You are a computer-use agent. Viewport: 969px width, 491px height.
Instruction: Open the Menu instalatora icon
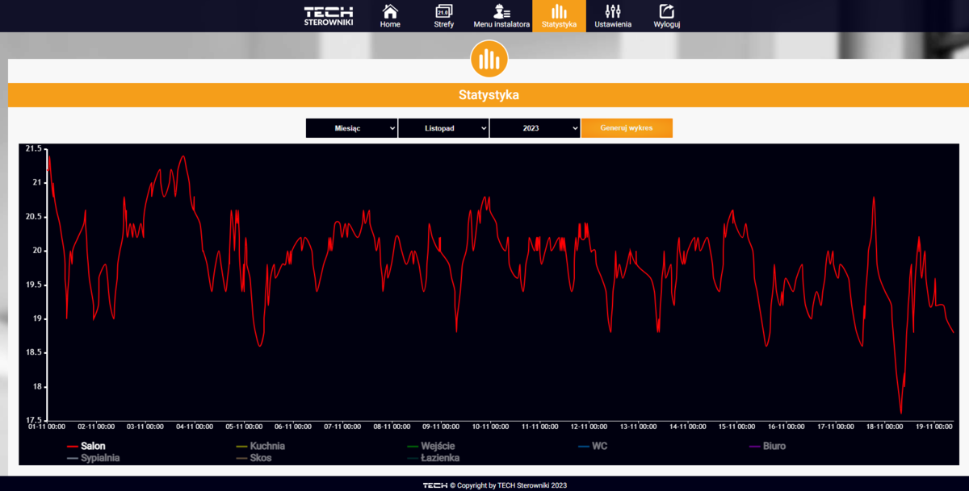pyautogui.click(x=501, y=11)
